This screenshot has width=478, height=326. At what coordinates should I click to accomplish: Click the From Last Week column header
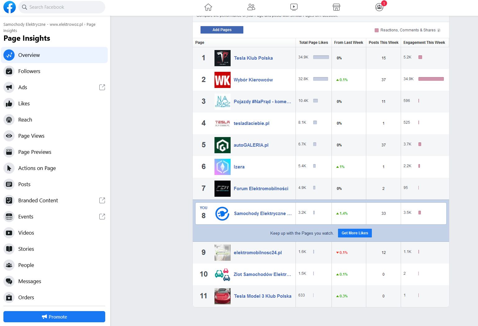point(349,43)
